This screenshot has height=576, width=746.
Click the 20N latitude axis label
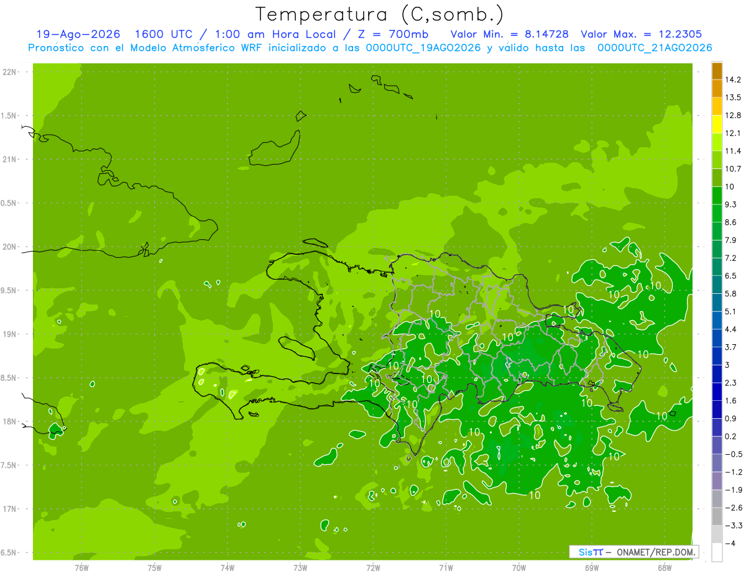9,247
